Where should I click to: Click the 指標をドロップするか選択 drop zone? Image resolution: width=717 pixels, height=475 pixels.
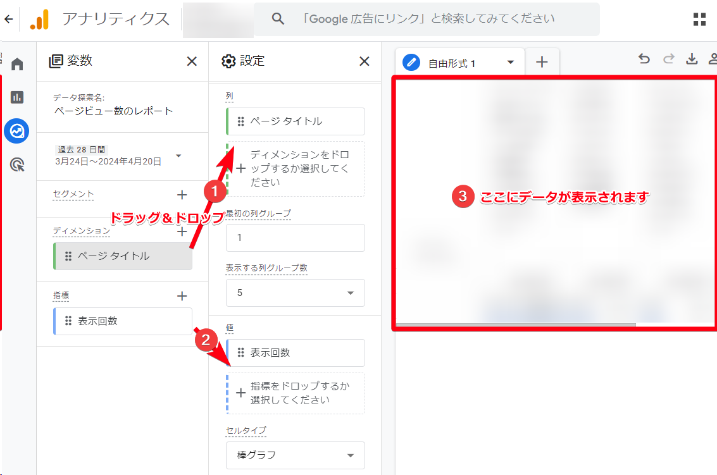pos(296,393)
